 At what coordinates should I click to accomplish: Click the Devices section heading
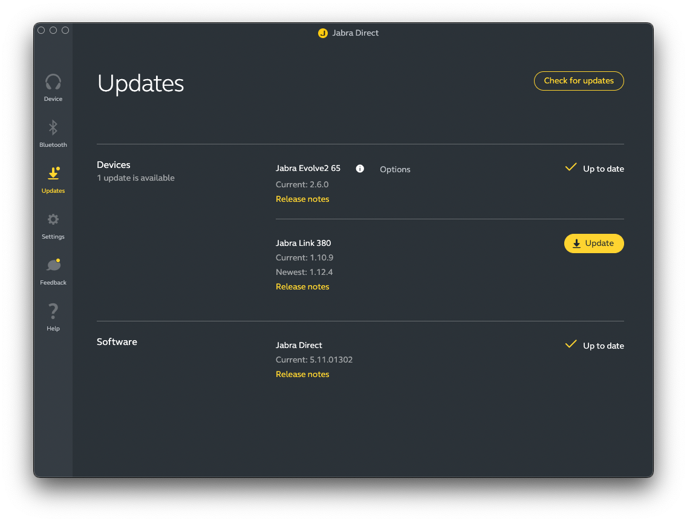pos(114,165)
